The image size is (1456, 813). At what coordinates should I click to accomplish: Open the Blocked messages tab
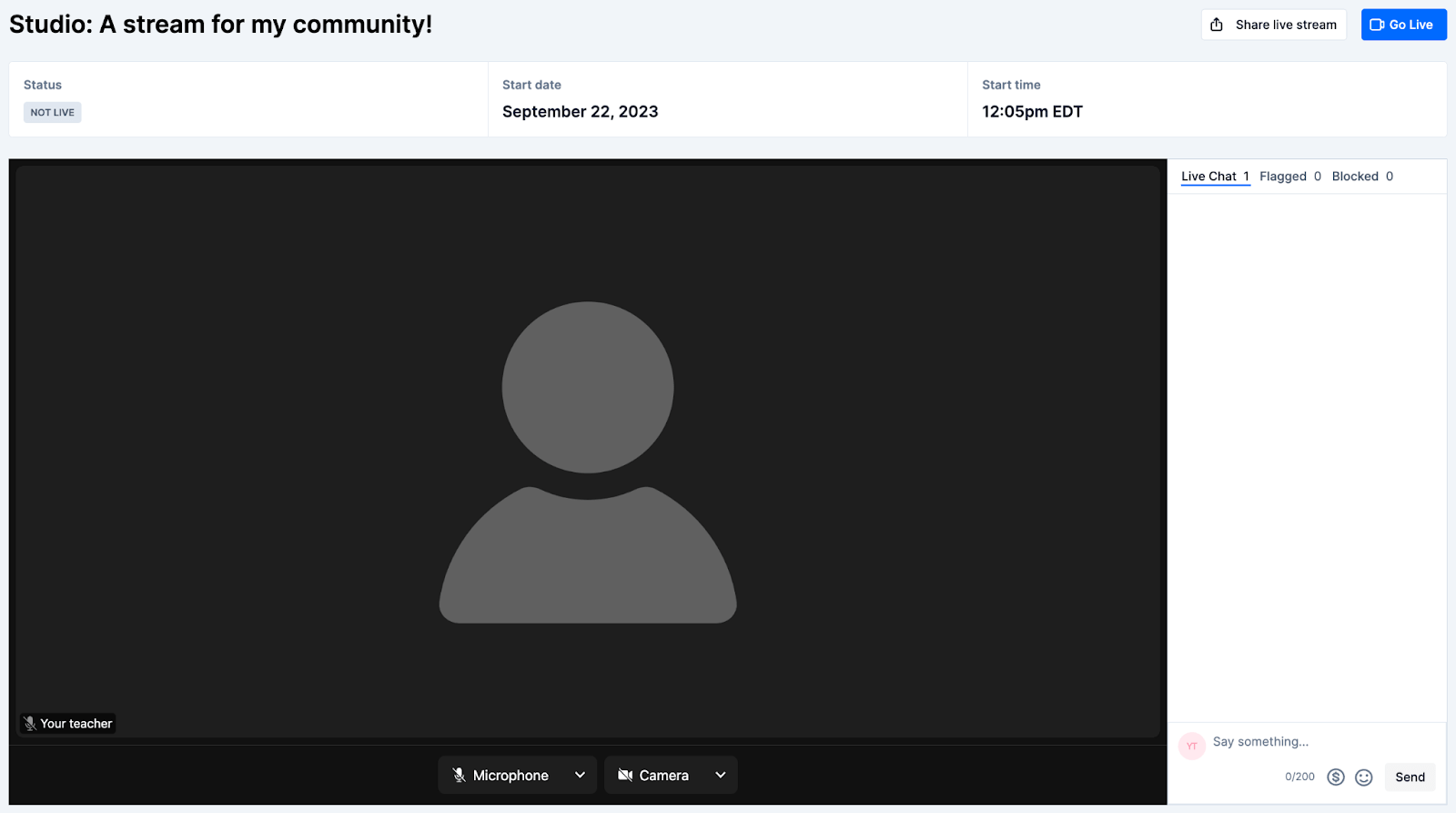coord(1361,177)
